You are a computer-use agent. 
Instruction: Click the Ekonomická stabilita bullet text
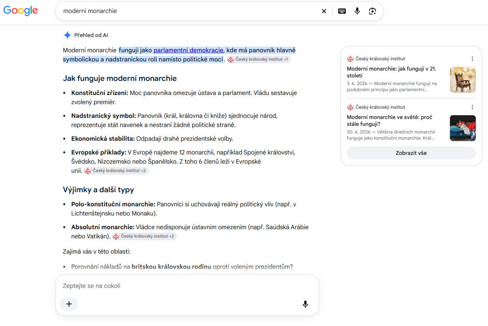click(152, 139)
